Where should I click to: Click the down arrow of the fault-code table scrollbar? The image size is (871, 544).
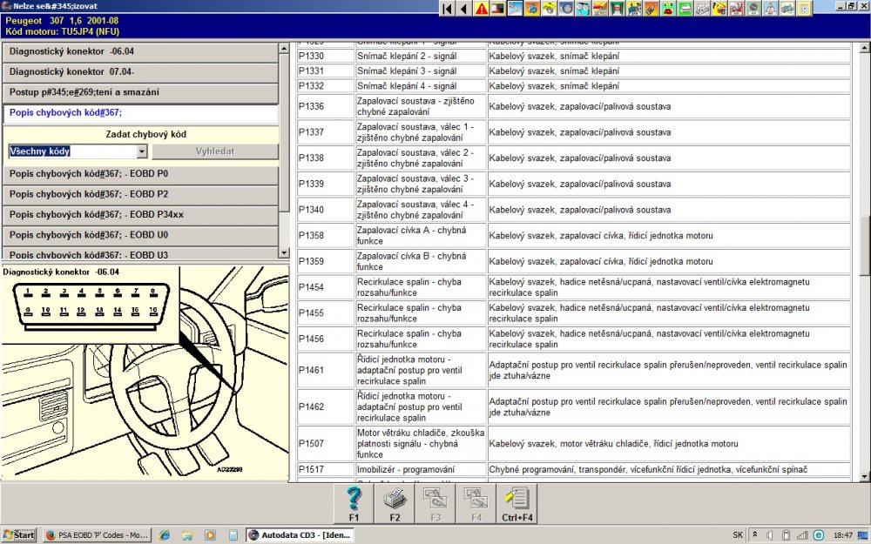coord(864,476)
